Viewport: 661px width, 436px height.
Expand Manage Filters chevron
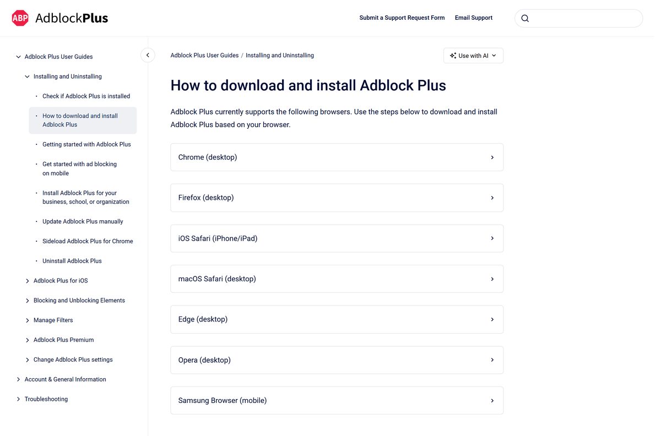click(x=27, y=320)
